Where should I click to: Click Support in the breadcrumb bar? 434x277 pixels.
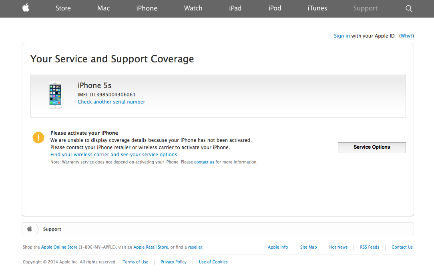[52, 229]
